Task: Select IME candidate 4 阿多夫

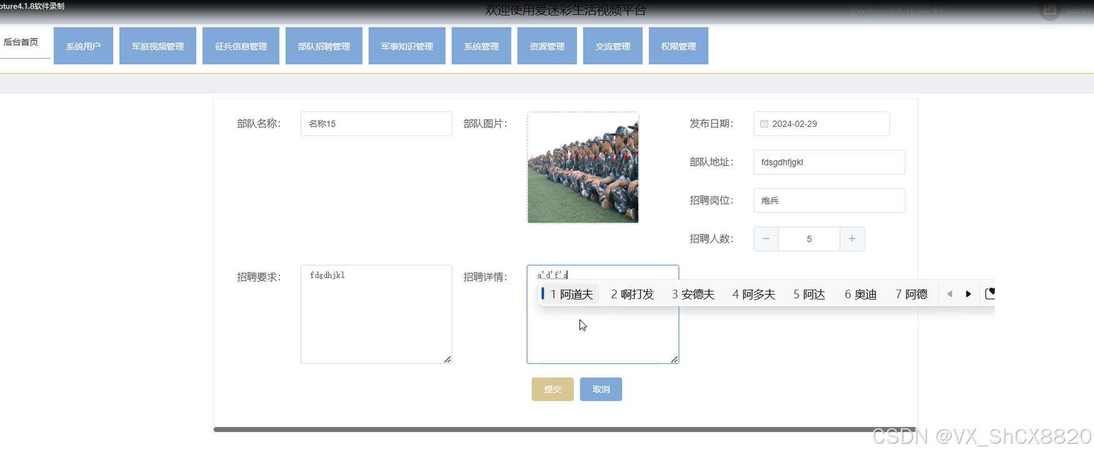Action: click(753, 294)
